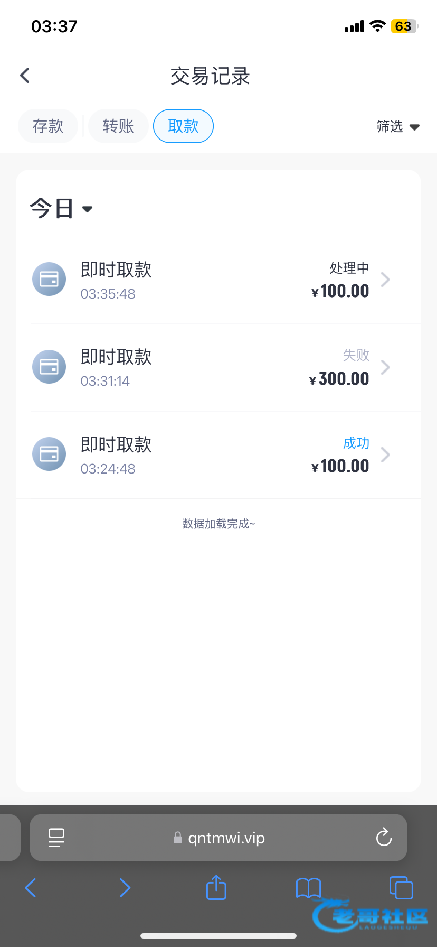This screenshot has height=947, width=437.
Task: Go back in Safari history
Action: click(31, 888)
